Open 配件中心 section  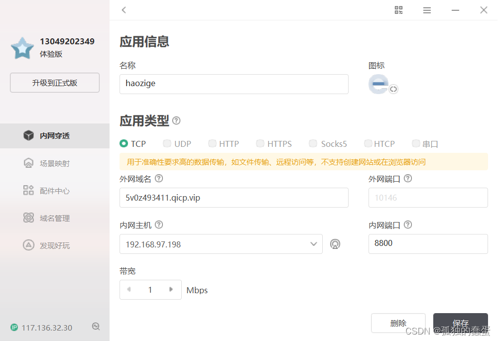pos(55,191)
